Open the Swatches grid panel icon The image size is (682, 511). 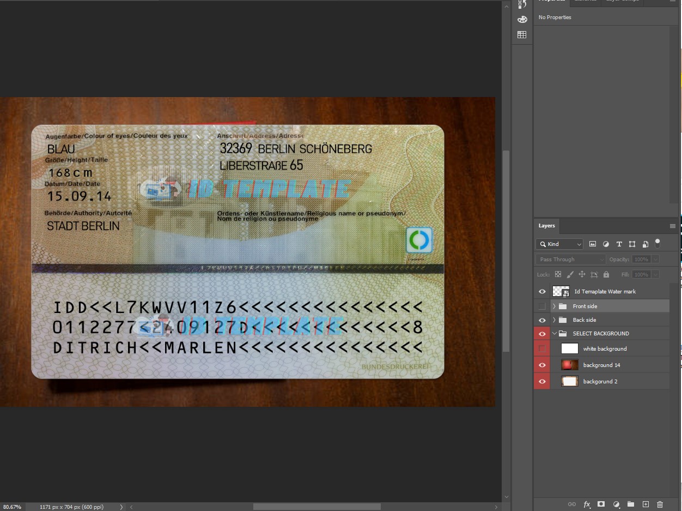click(522, 35)
